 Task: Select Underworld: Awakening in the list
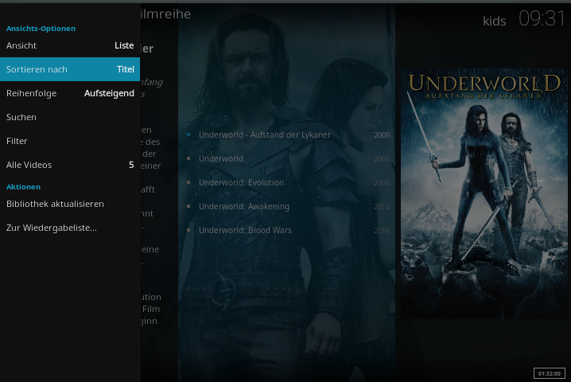[x=288, y=206]
